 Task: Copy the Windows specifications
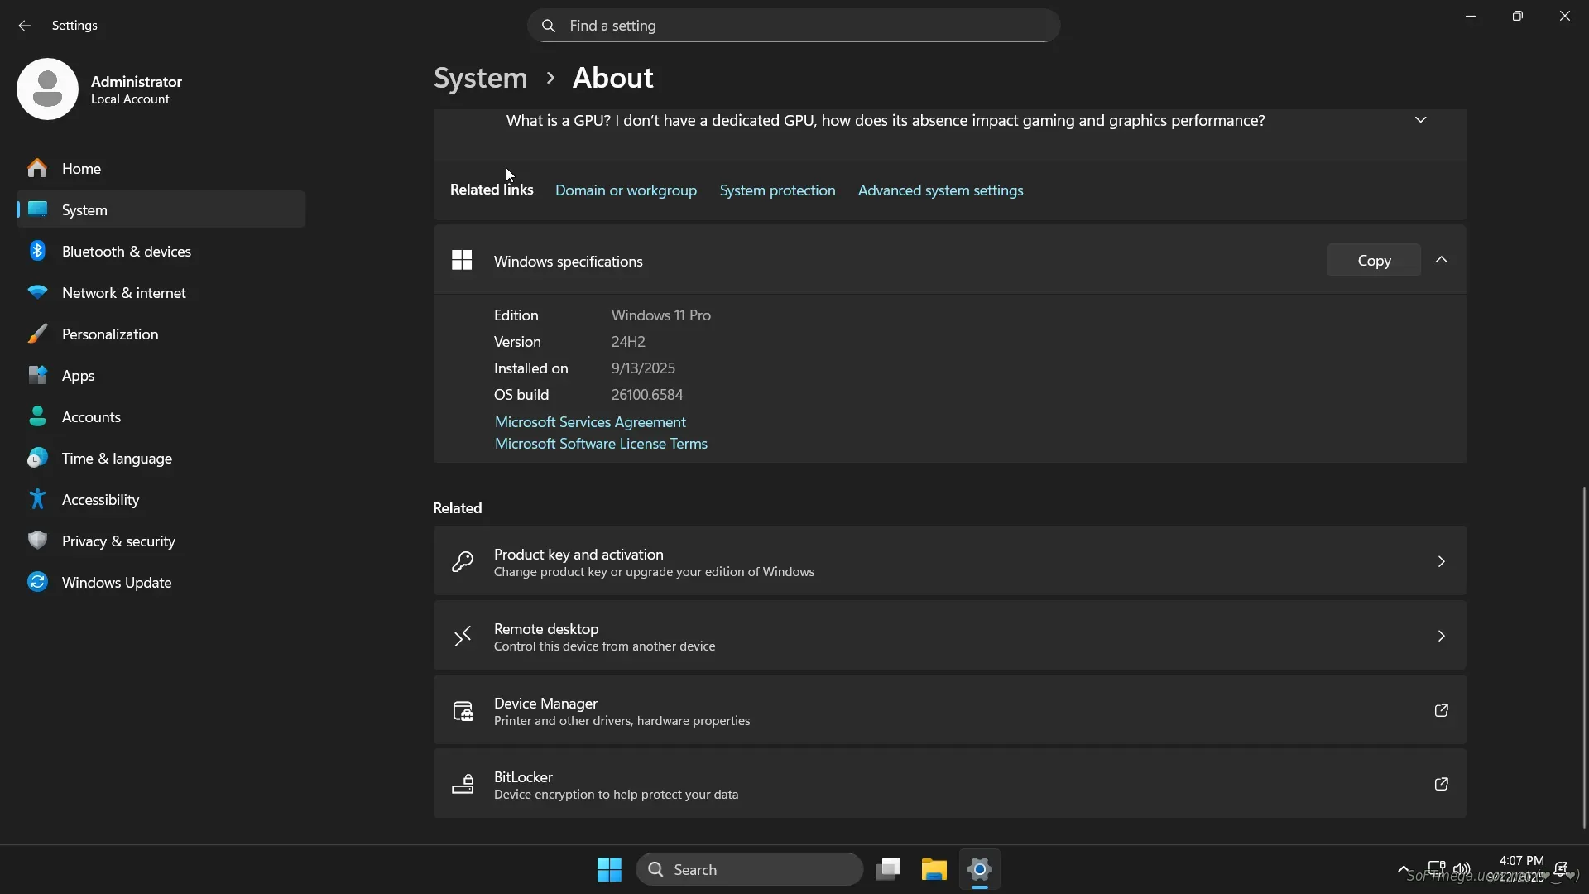[x=1374, y=260]
